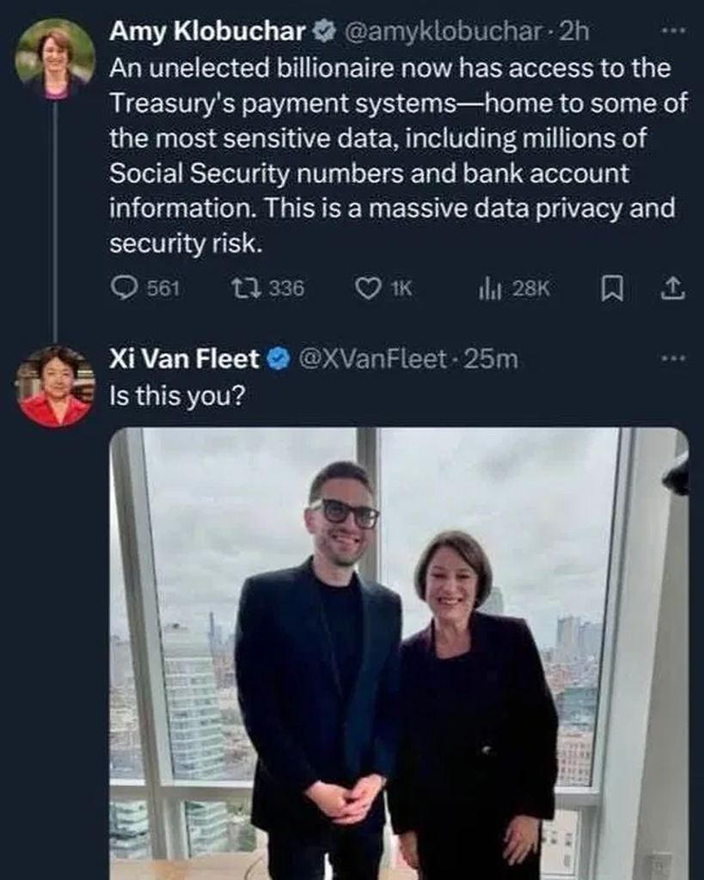This screenshot has width=704, height=880.
Task: Open the @amyklobuchar handle link
Action: (x=444, y=32)
